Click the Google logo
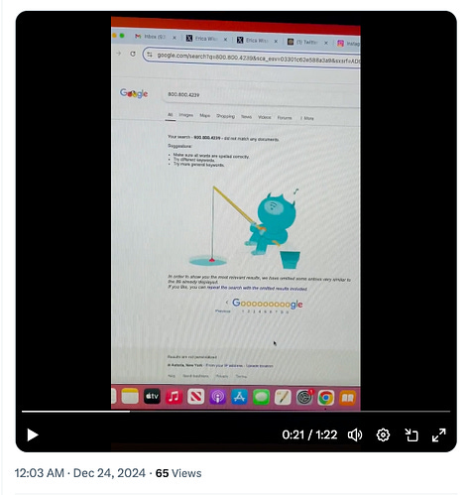 coord(134,93)
